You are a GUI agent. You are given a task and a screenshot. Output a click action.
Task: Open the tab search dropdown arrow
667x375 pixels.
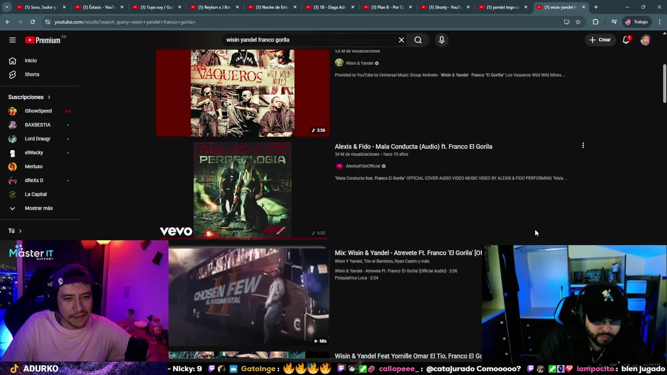7,7
